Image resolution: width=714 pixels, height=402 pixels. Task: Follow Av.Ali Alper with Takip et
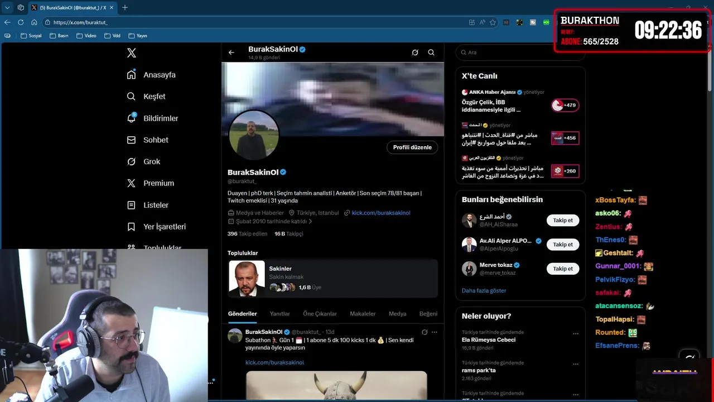click(x=563, y=245)
